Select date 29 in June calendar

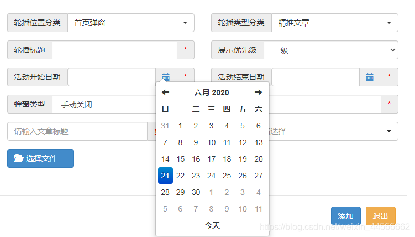(181, 192)
